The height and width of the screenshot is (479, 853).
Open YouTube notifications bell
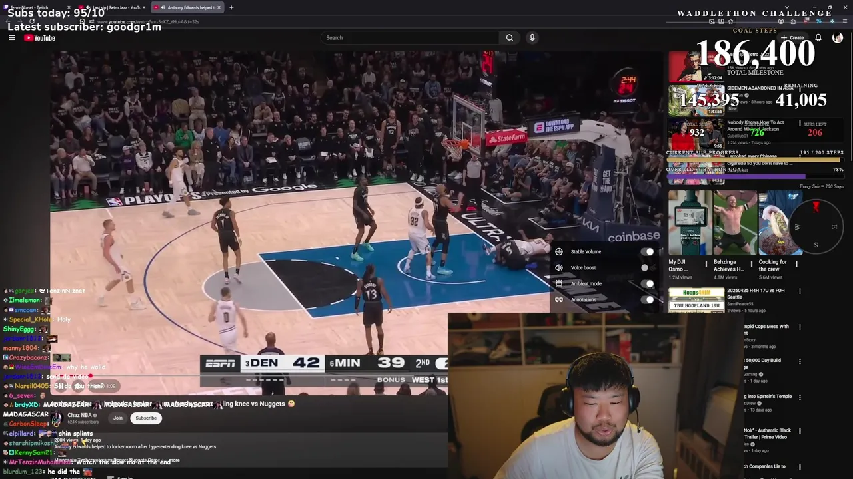pyautogui.click(x=818, y=38)
